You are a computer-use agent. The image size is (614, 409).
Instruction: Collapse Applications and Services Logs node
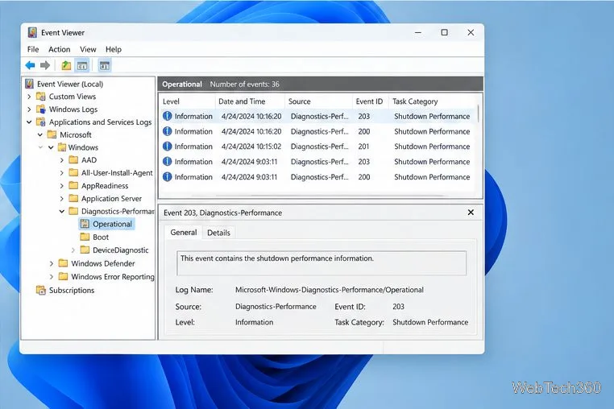pyautogui.click(x=29, y=122)
